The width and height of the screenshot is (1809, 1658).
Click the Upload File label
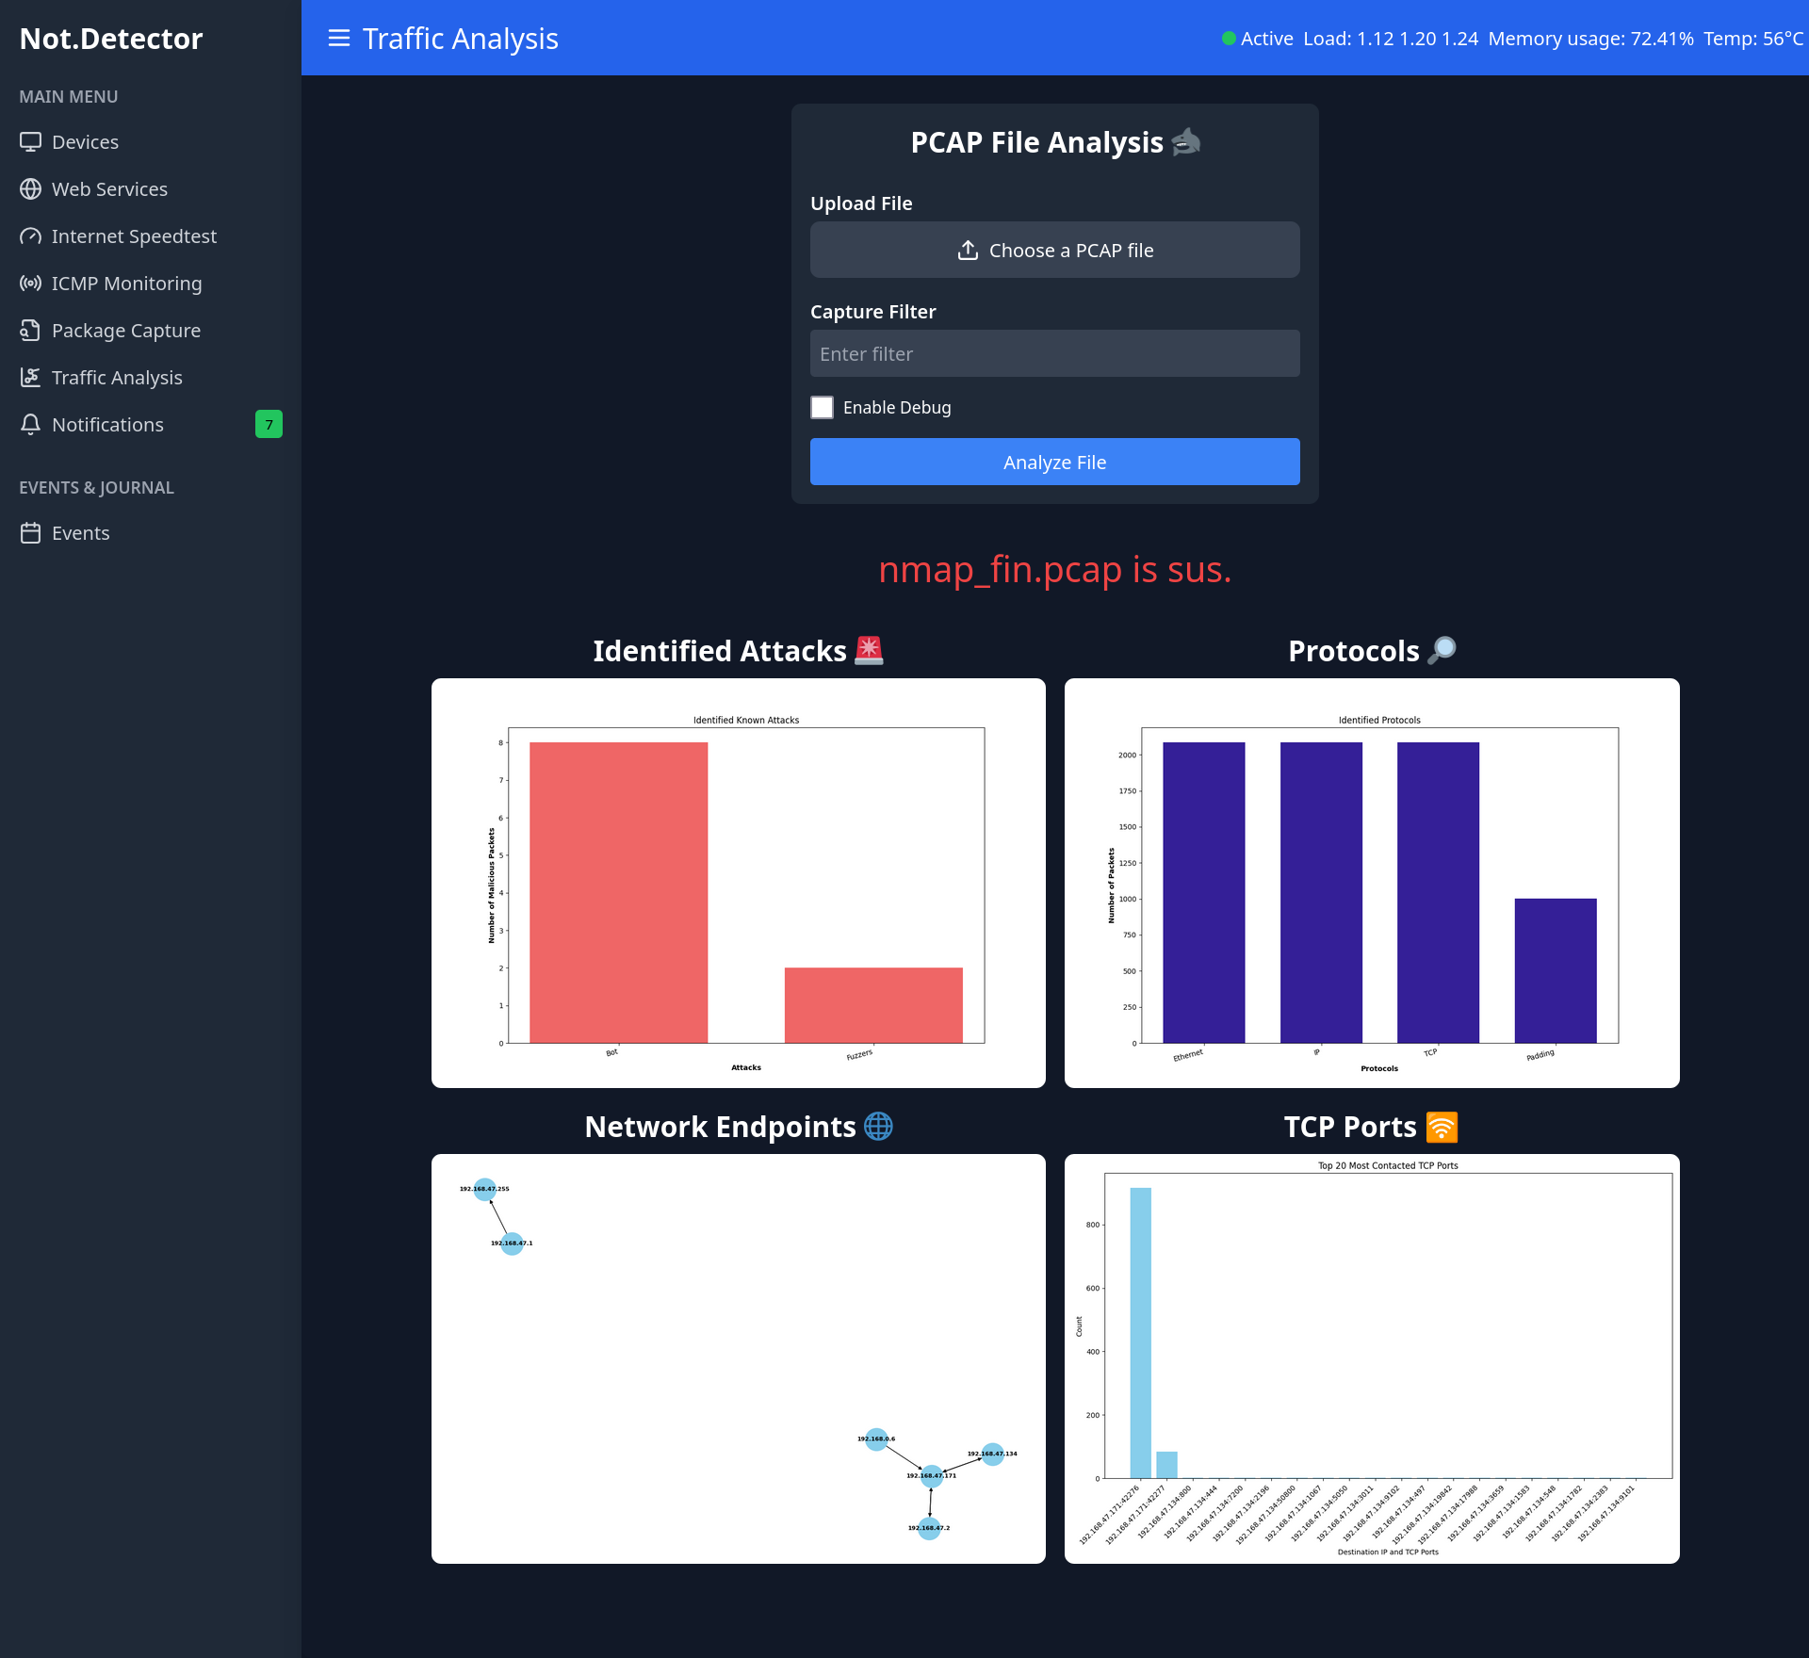tap(861, 203)
